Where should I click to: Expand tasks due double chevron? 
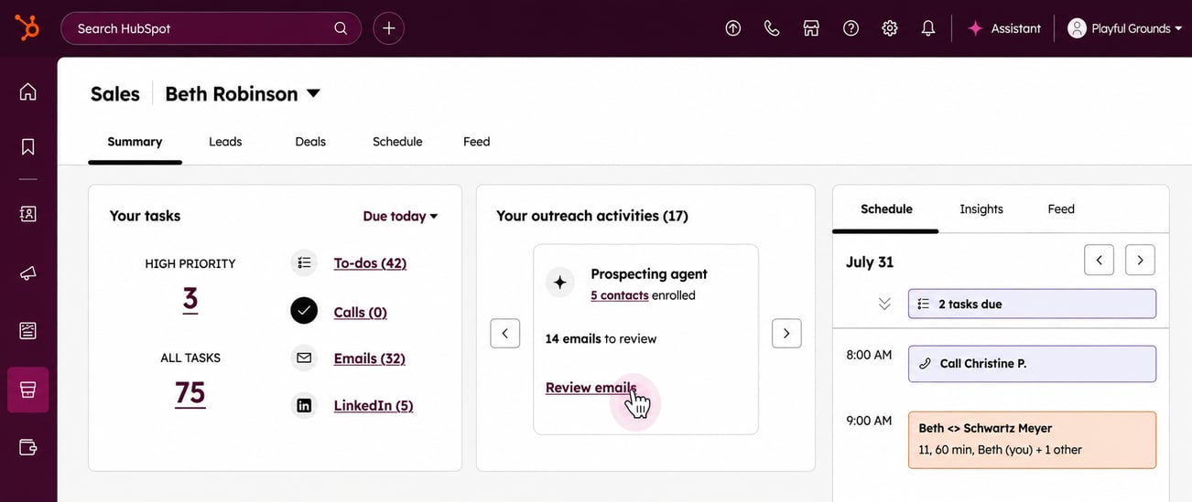tap(884, 304)
